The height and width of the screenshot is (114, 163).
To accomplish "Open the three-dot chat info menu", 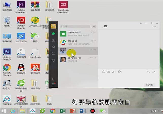I will coord(156,27).
